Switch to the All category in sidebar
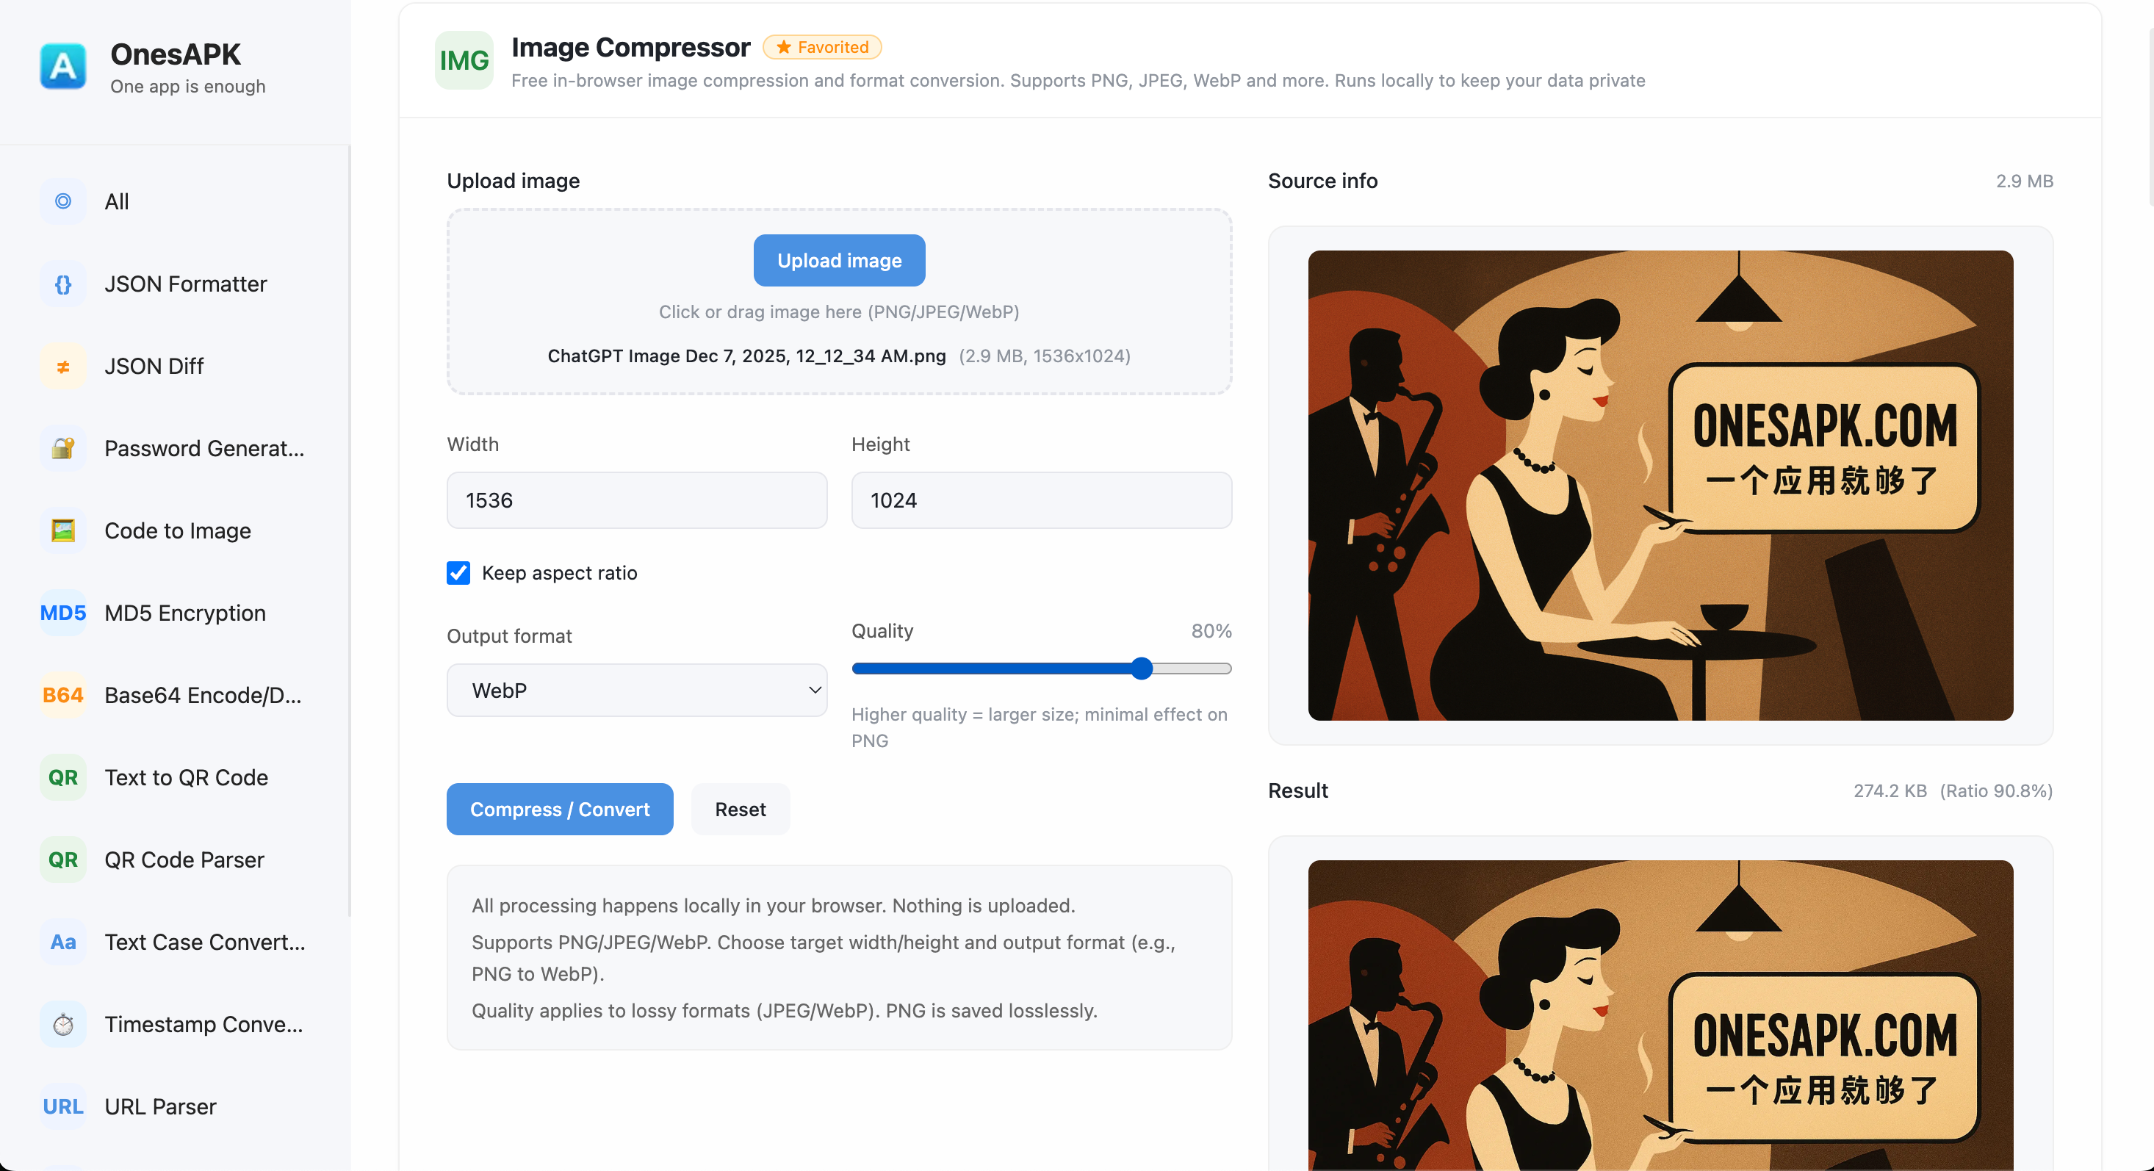The width and height of the screenshot is (2154, 1171). [x=116, y=201]
